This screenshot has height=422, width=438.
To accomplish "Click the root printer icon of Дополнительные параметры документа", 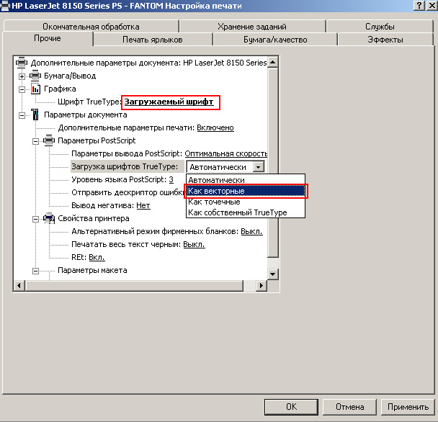I will pos(22,63).
